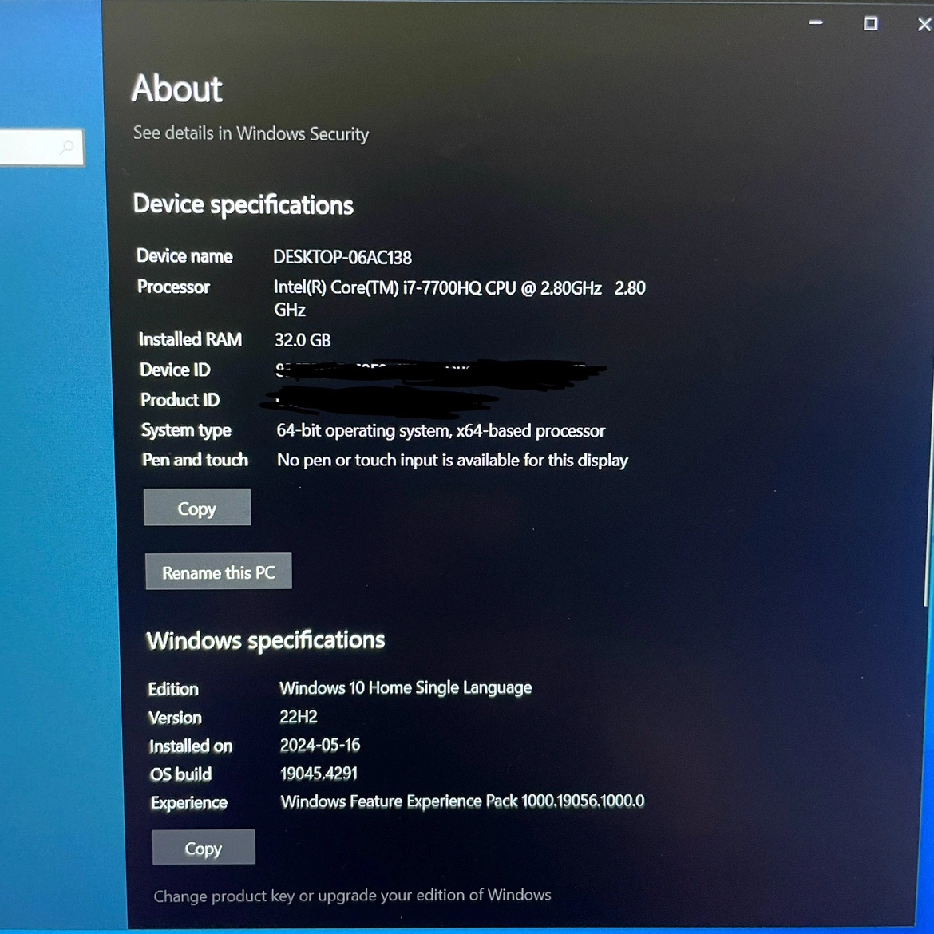Click the Edition label
The width and height of the screenshot is (934, 934).
(173, 689)
